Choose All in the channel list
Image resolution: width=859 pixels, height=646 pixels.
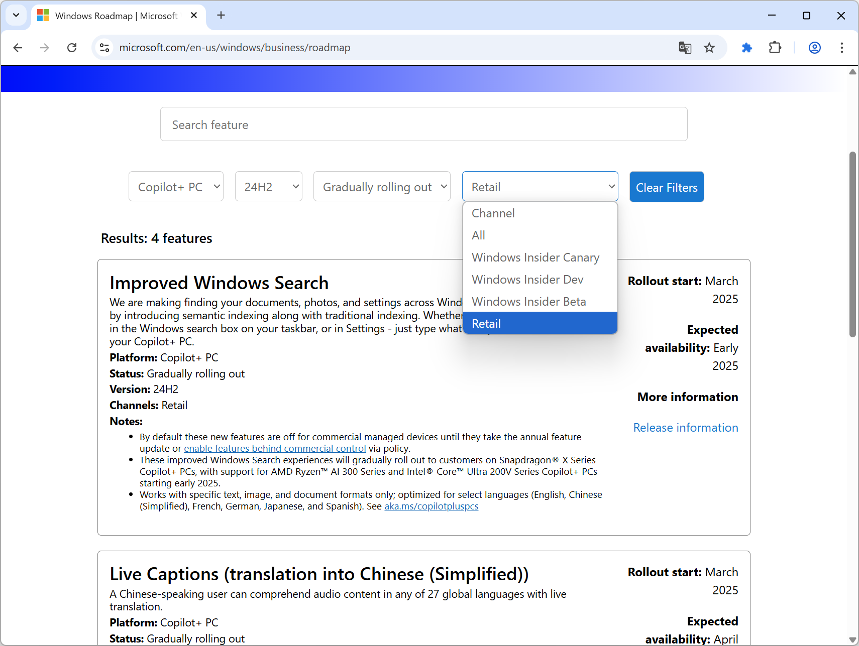coord(540,235)
